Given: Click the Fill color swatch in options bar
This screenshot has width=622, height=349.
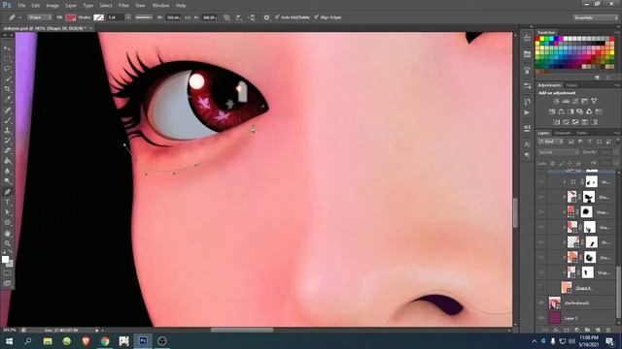Looking at the screenshot, I should pos(71,17).
